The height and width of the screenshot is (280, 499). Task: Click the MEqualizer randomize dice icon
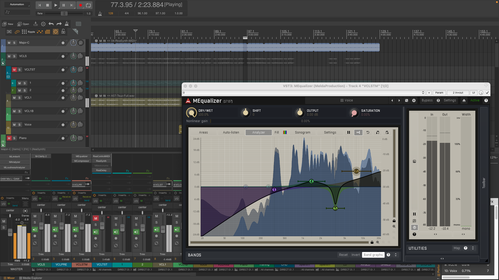coord(406,101)
